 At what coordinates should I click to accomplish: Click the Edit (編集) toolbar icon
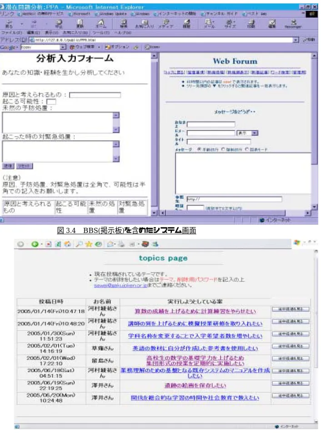[x=272, y=24]
